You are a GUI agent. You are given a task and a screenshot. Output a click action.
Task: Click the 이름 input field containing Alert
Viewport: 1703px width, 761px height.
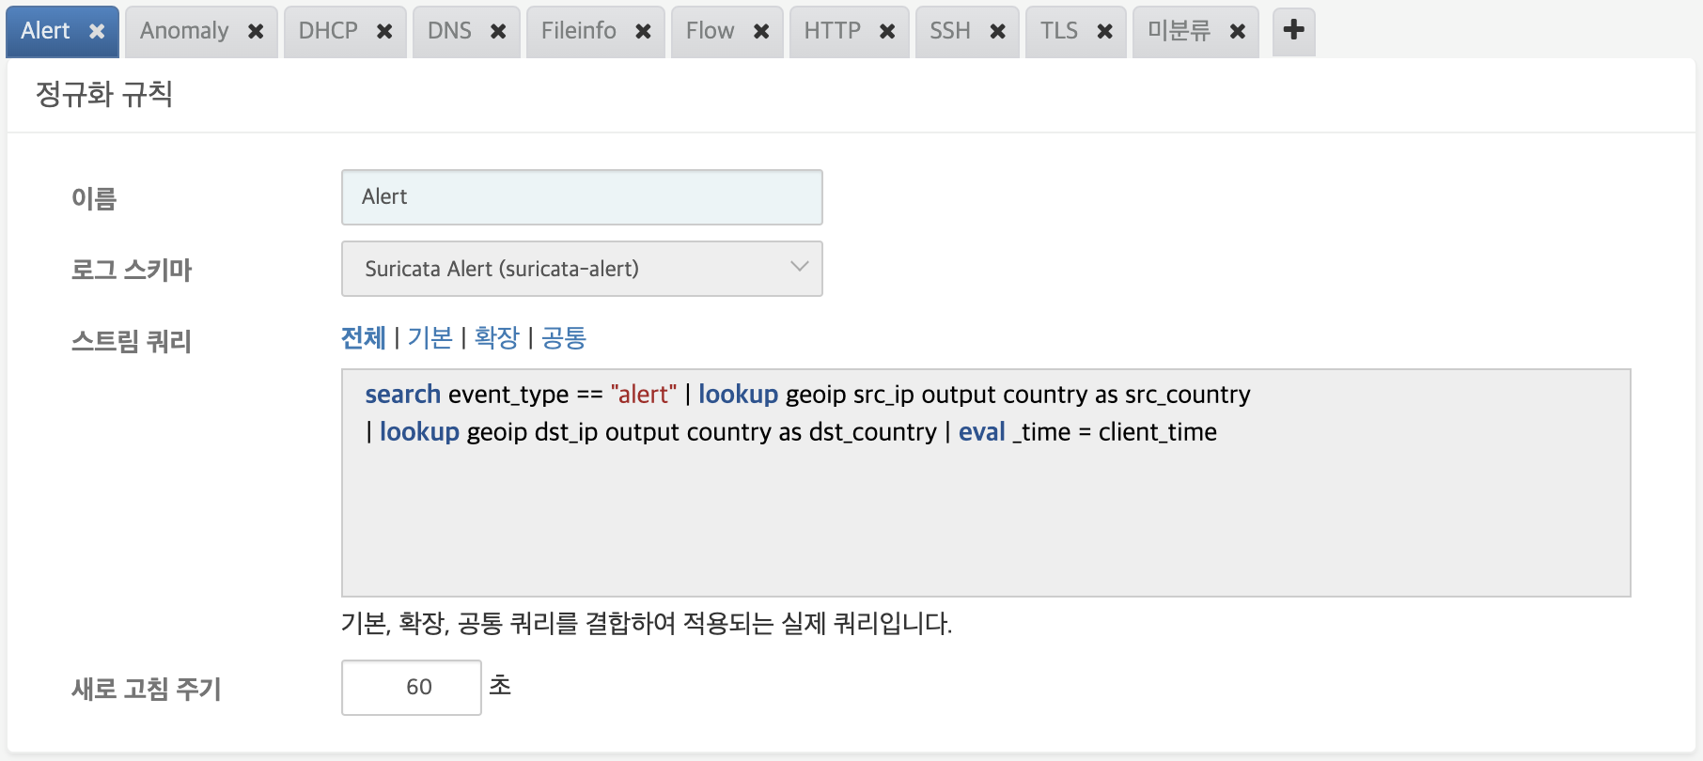click(x=582, y=197)
